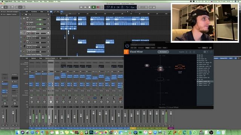Expand the Region disclosure triangle in inspector

coord(2,12)
